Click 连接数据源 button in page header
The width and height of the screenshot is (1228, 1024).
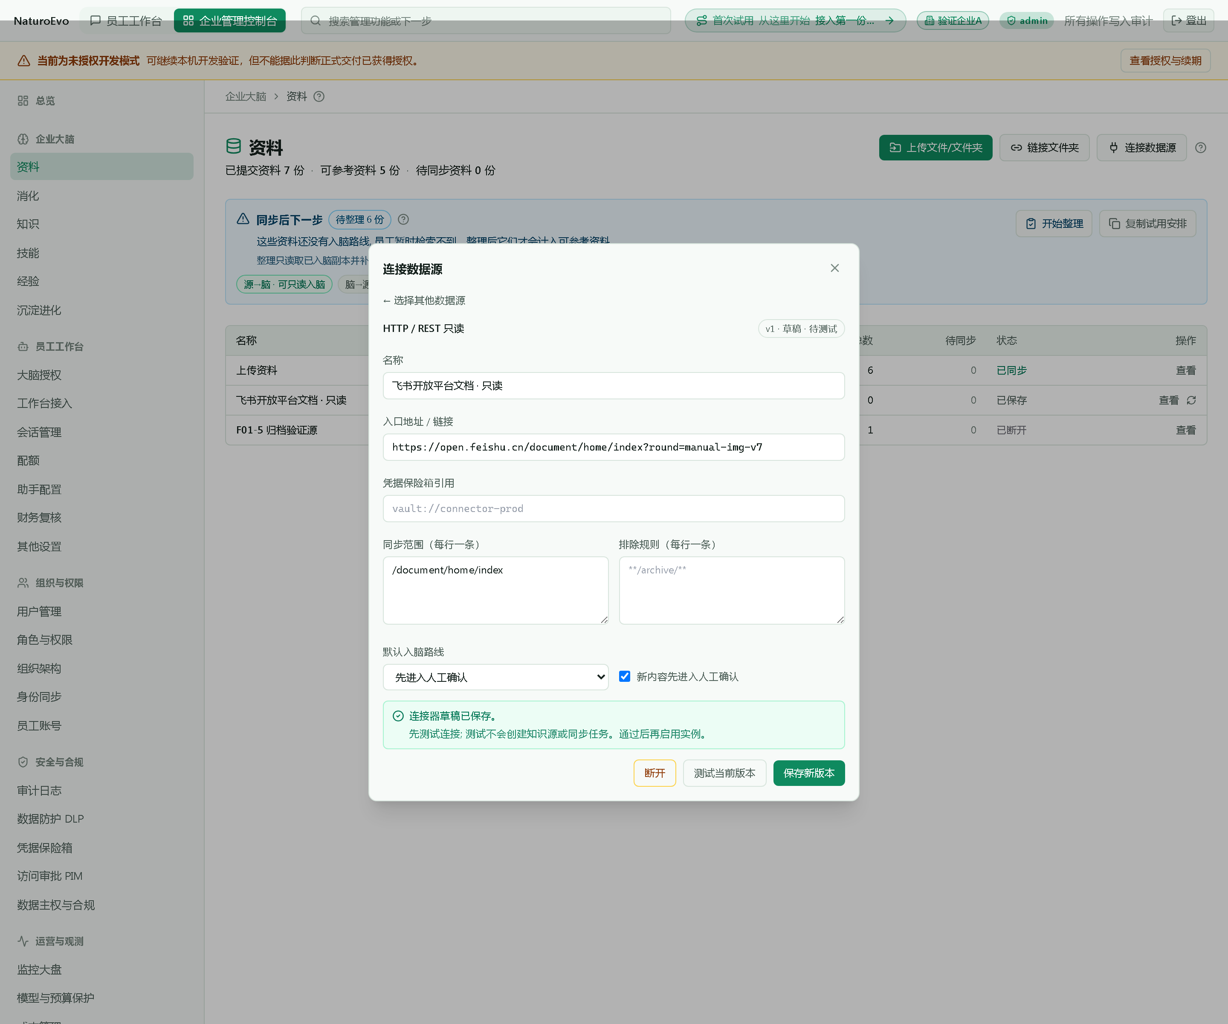coord(1141,148)
